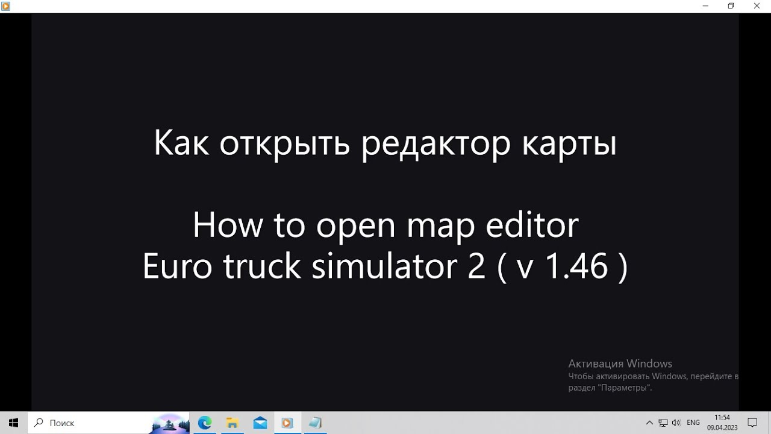Select the media player taskbar icon
This screenshot has width=771, height=434.
(x=288, y=423)
